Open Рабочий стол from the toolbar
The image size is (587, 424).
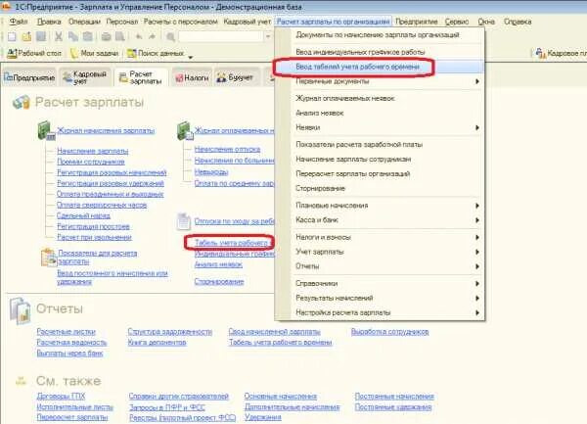[x=34, y=53]
